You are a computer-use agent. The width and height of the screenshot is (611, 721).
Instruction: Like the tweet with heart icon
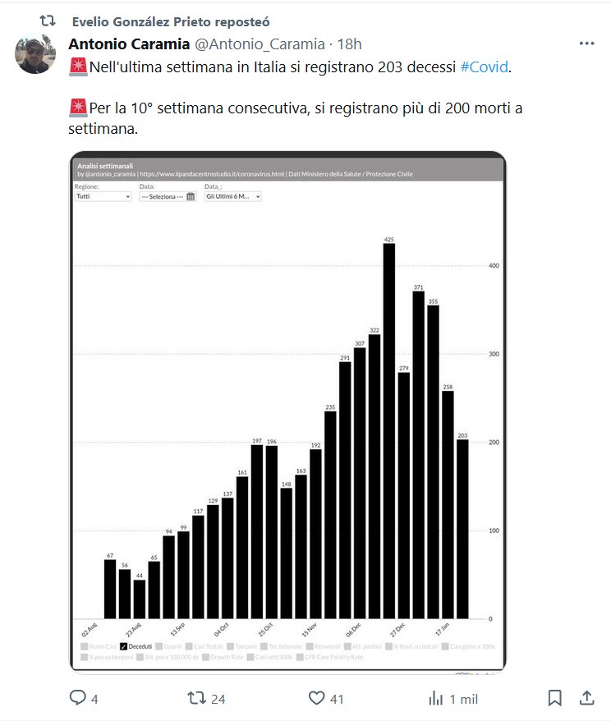[x=317, y=698]
